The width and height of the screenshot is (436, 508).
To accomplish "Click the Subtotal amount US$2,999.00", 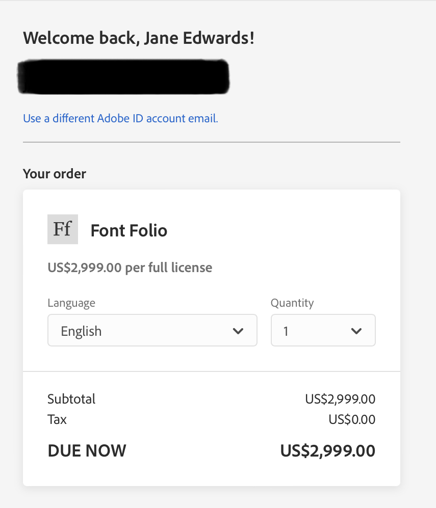I will pyautogui.click(x=340, y=399).
